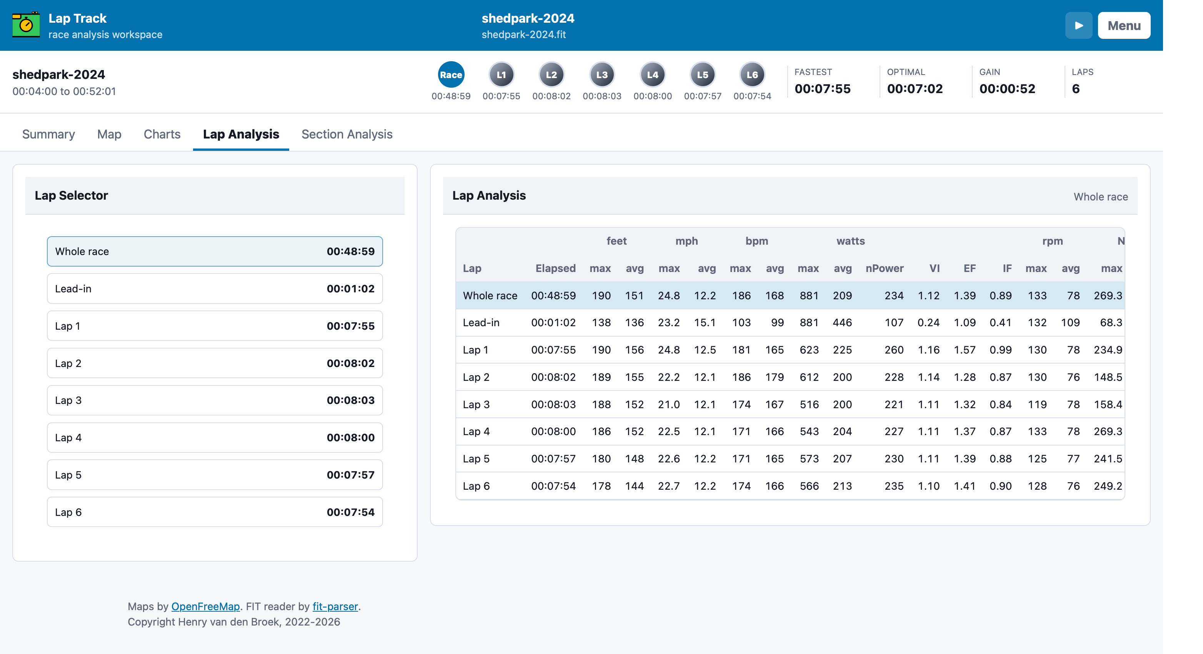This screenshot has width=1203, height=654.
Task: Click Lap 6 elapsed 00:07:54 in table
Action: point(553,486)
